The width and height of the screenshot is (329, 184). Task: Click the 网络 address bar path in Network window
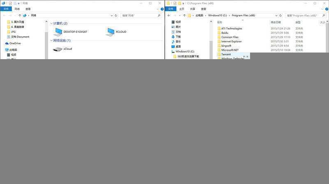click(x=34, y=15)
